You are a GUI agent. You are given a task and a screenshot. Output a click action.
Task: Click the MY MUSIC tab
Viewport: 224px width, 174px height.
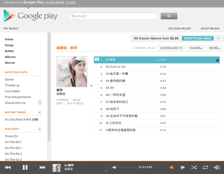coord(11,29)
